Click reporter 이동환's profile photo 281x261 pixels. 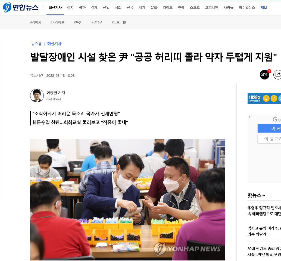tap(37, 96)
